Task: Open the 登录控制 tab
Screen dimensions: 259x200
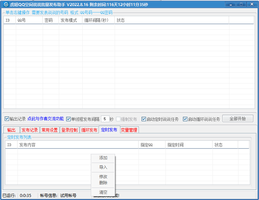Action: (69, 130)
